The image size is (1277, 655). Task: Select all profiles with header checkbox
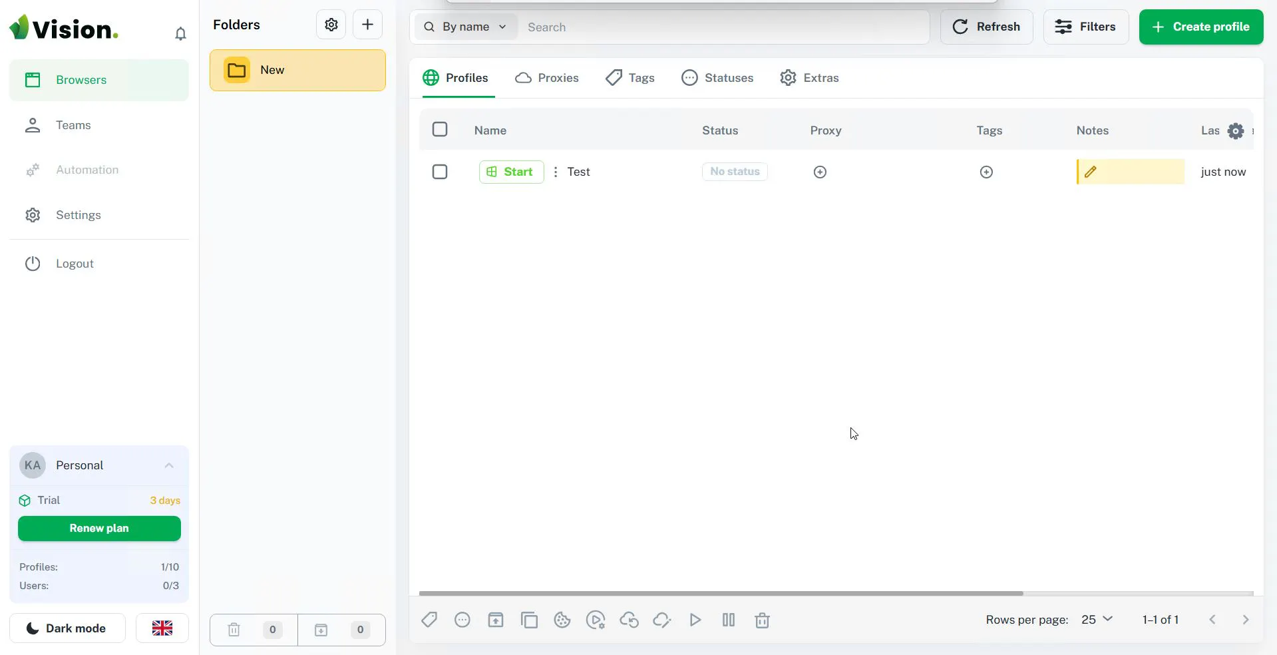tap(440, 129)
